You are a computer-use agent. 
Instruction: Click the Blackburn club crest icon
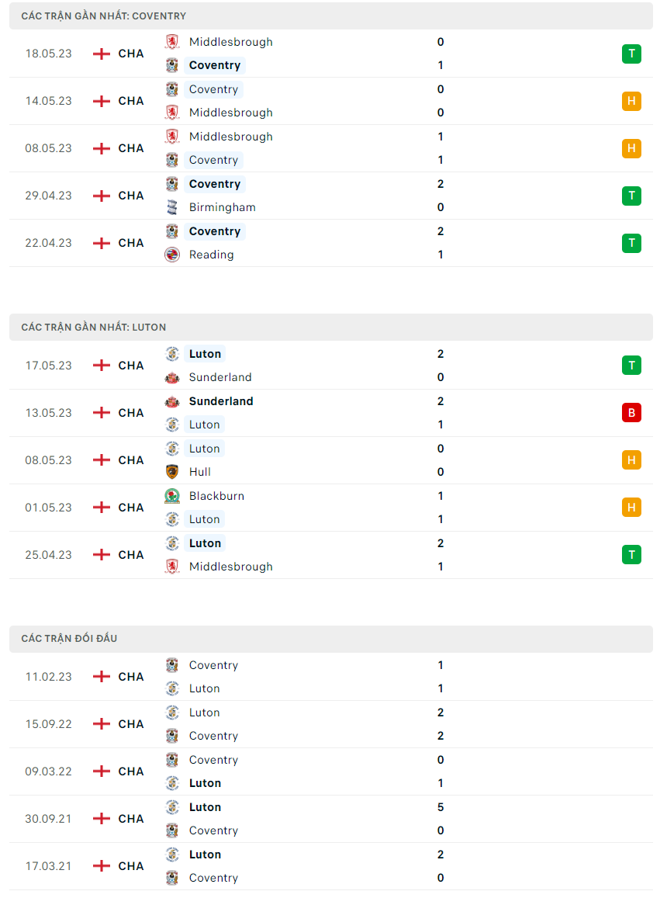tap(172, 496)
